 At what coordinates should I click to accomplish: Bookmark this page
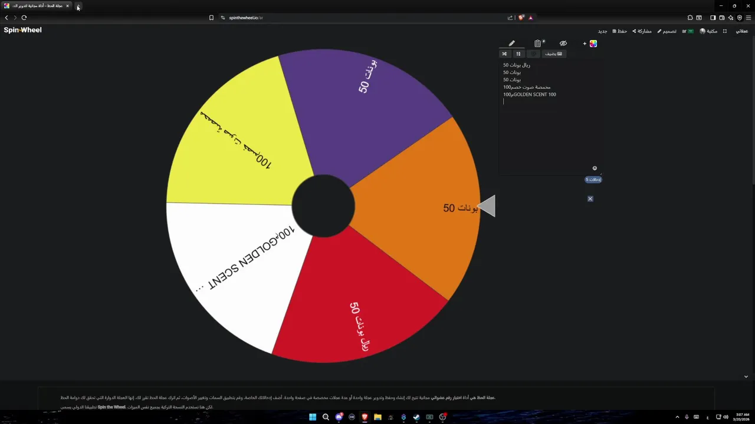[x=211, y=18]
